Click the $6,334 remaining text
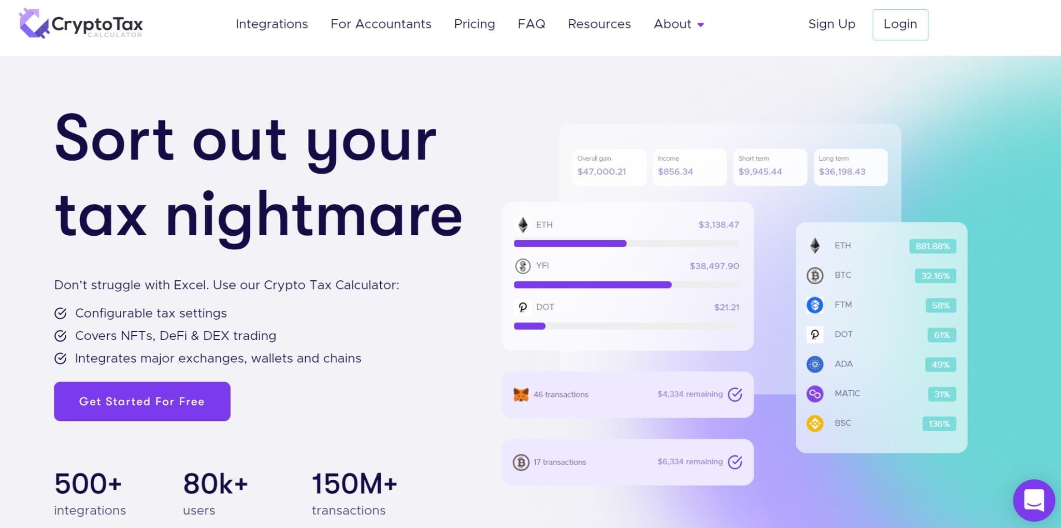This screenshot has width=1061, height=528. [690, 461]
